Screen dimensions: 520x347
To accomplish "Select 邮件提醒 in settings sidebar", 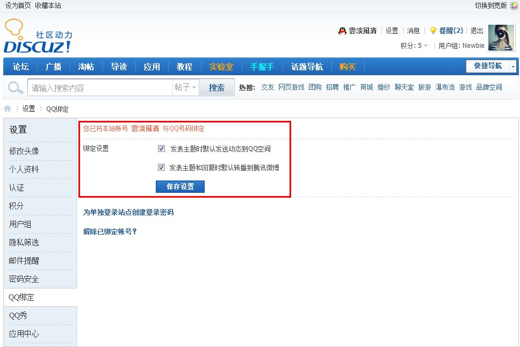I will [x=24, y=261].
